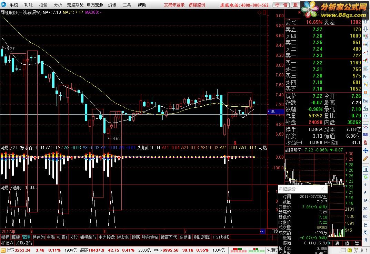Select the blue move cross-arrows tool
The image size is (370, 254).
coord(366,150)
